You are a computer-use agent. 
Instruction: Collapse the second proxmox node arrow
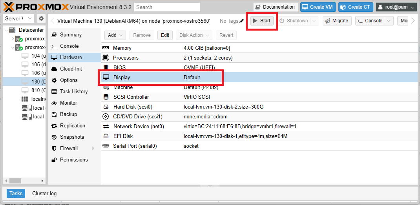point(12,47)
